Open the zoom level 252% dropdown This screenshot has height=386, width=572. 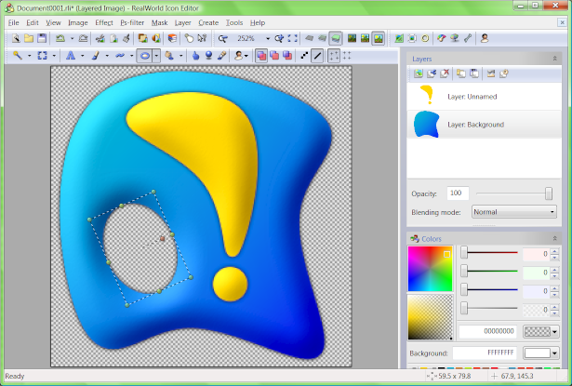pyautogui.click(x=266, y=39)
